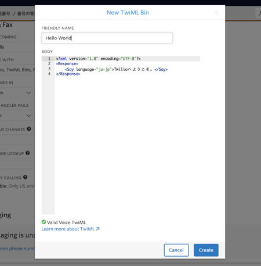This screenshot has height=266, width=261.
Task: Click the opening Response tag line
Action: [67, 64]
